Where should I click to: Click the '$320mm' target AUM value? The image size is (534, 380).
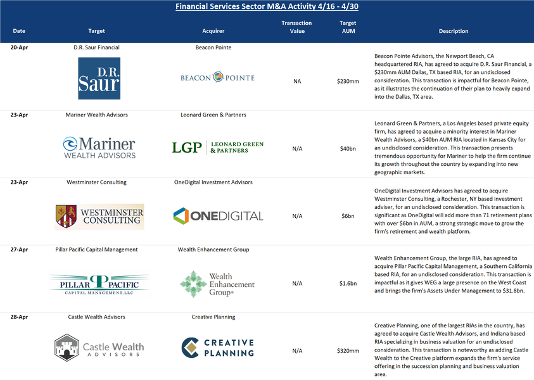pyautogui.click(x=348, y=351)
